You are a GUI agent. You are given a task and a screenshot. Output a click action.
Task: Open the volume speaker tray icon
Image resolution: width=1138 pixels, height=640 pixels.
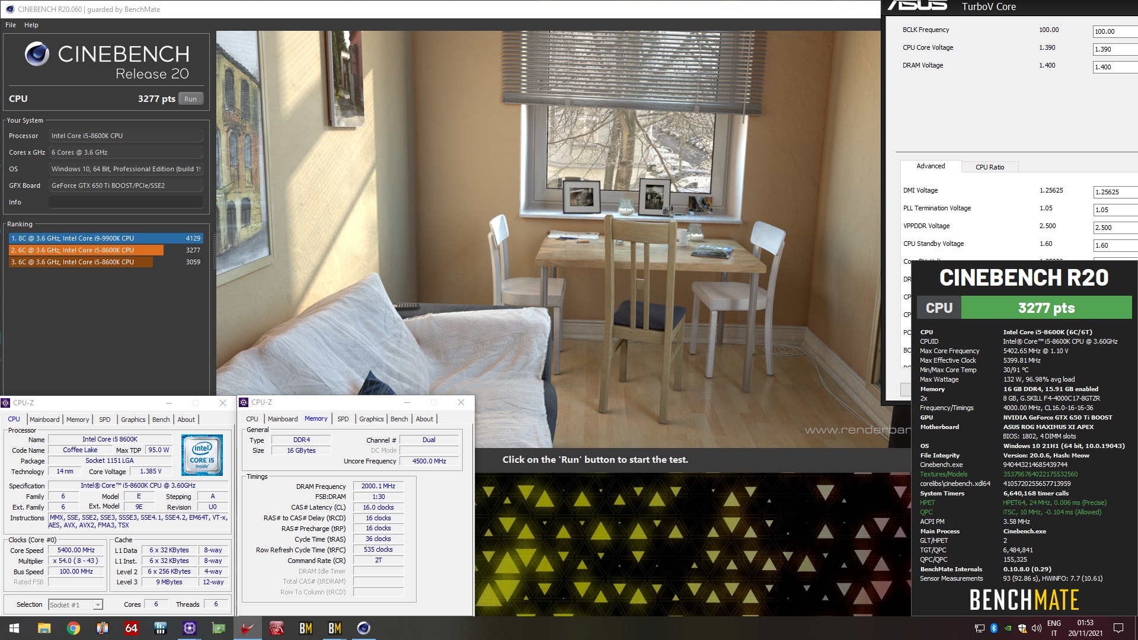(1037, 628)
